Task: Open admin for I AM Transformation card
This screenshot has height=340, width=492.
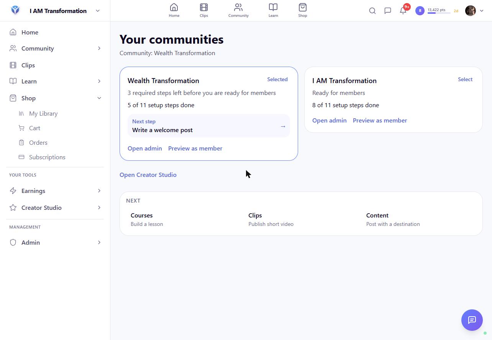Action: [x=330, y=120]
